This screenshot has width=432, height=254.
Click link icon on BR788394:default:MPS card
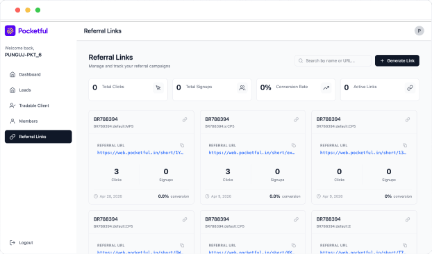click(185, 119)
